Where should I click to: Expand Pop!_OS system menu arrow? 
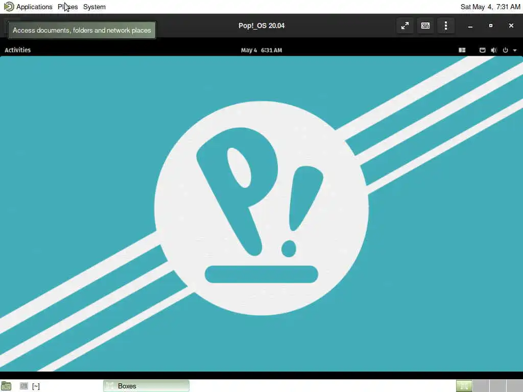click(x=515, y=51)
